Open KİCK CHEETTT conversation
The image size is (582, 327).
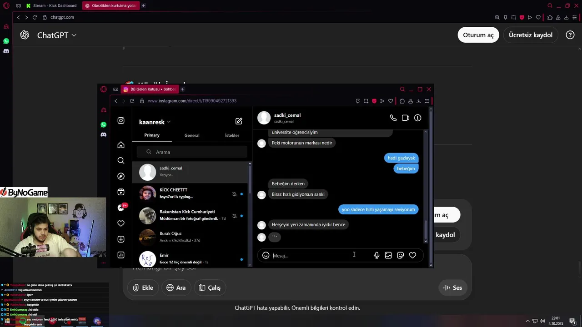click(190, 193)
